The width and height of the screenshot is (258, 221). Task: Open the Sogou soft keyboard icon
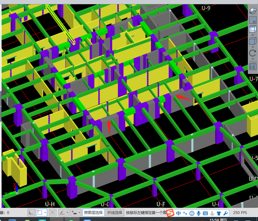(205, 213)
